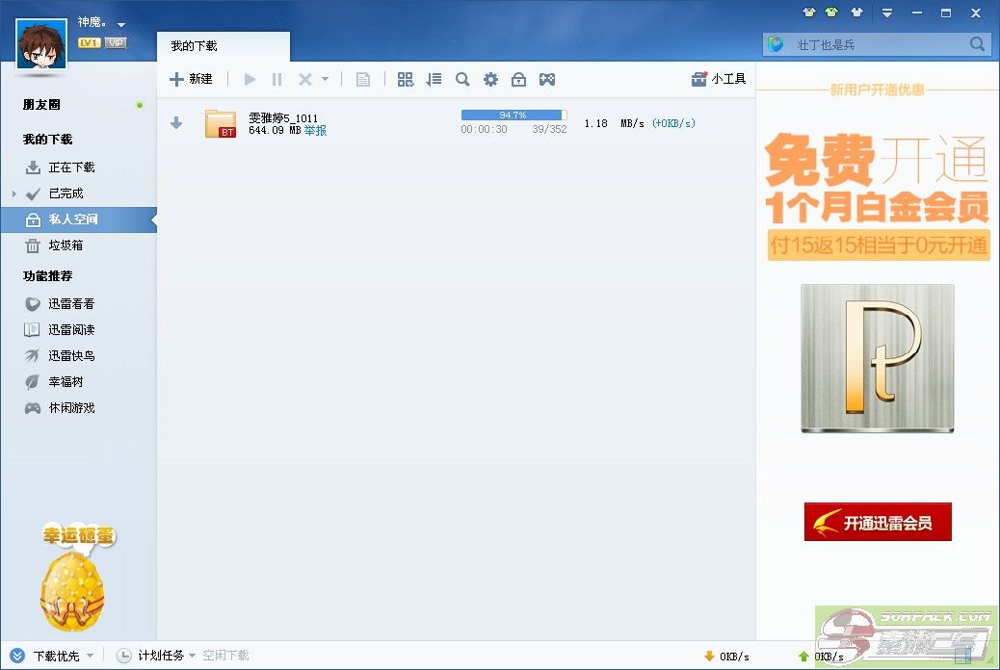1000x670 pixels.
Task: Click the BT folder icon of the task
Action: pos(221,123)
